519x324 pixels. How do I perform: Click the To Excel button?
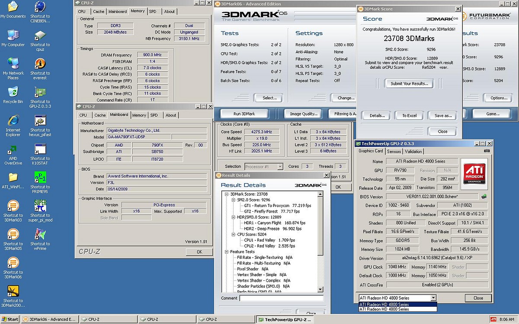[x=409, y=115]
